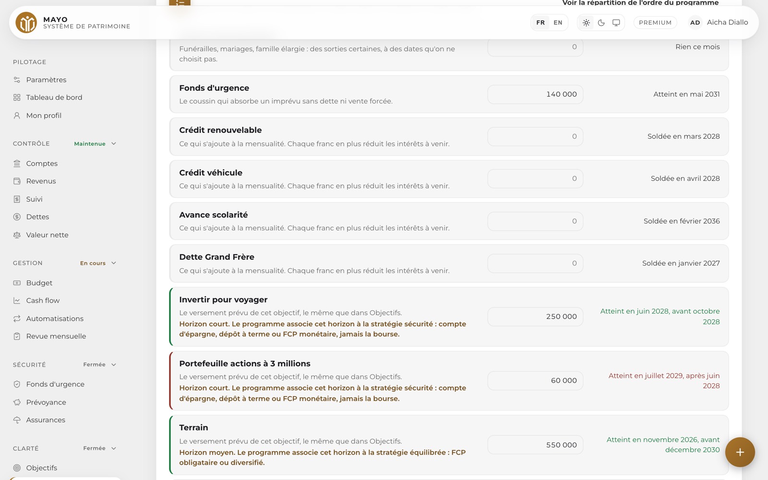Click the MAYO logo emblem

[x=26, y=23]
